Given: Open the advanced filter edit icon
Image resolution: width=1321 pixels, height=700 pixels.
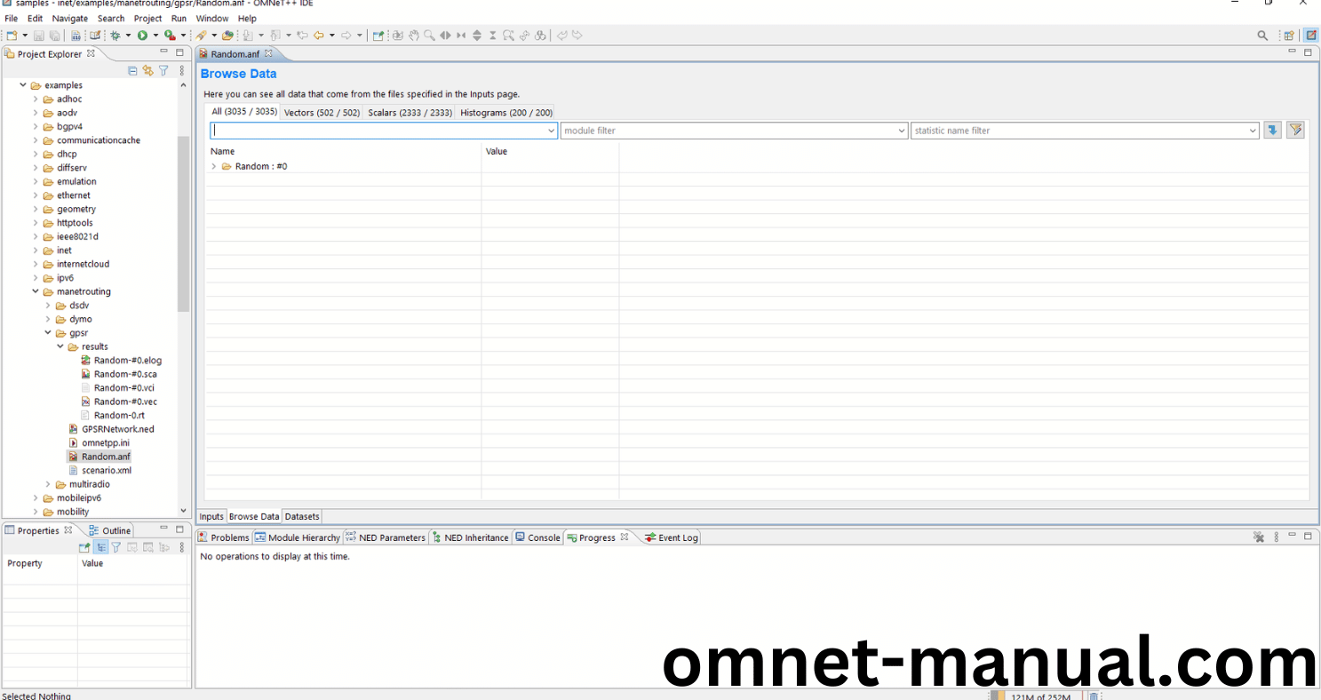Looking at the screenshot, I should pos(1294,130).
